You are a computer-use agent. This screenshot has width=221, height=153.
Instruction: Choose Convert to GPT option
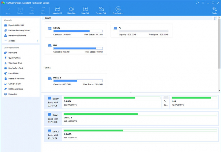pyautogui.click(x=15, y=84)
